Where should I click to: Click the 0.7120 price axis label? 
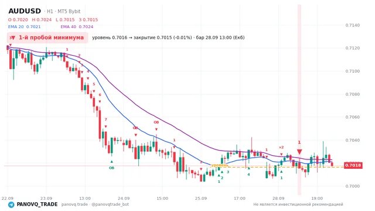point(353,48)
